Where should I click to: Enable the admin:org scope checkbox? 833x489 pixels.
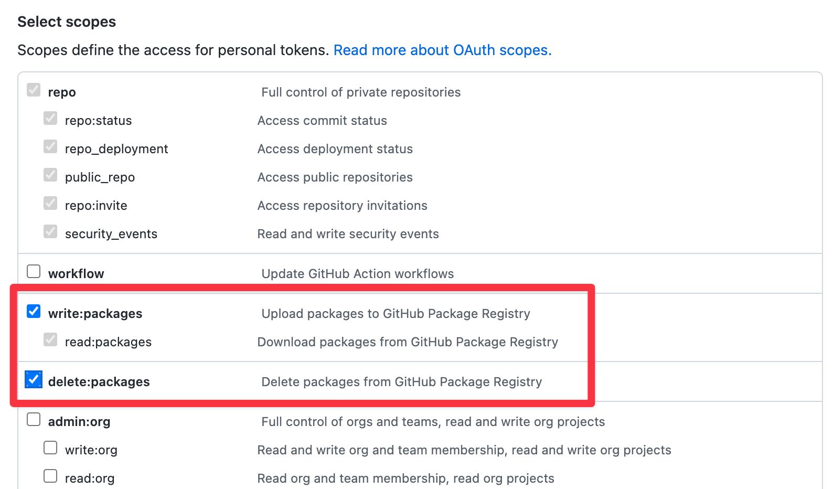pyautogui.click(x=34, y=419)
